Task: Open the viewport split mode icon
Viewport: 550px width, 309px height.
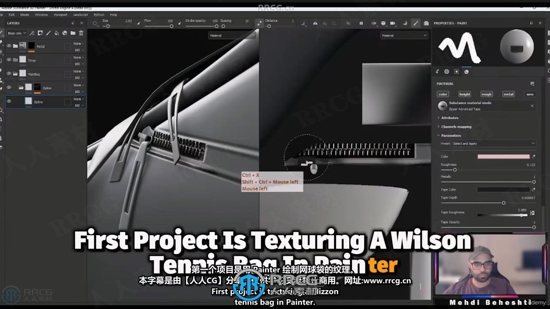Action: (x=374, y=23)
